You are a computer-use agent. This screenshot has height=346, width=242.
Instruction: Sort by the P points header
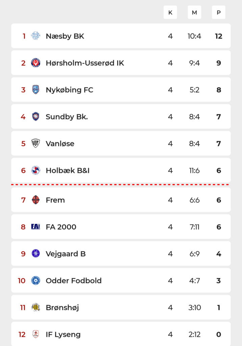pos(219,13)
